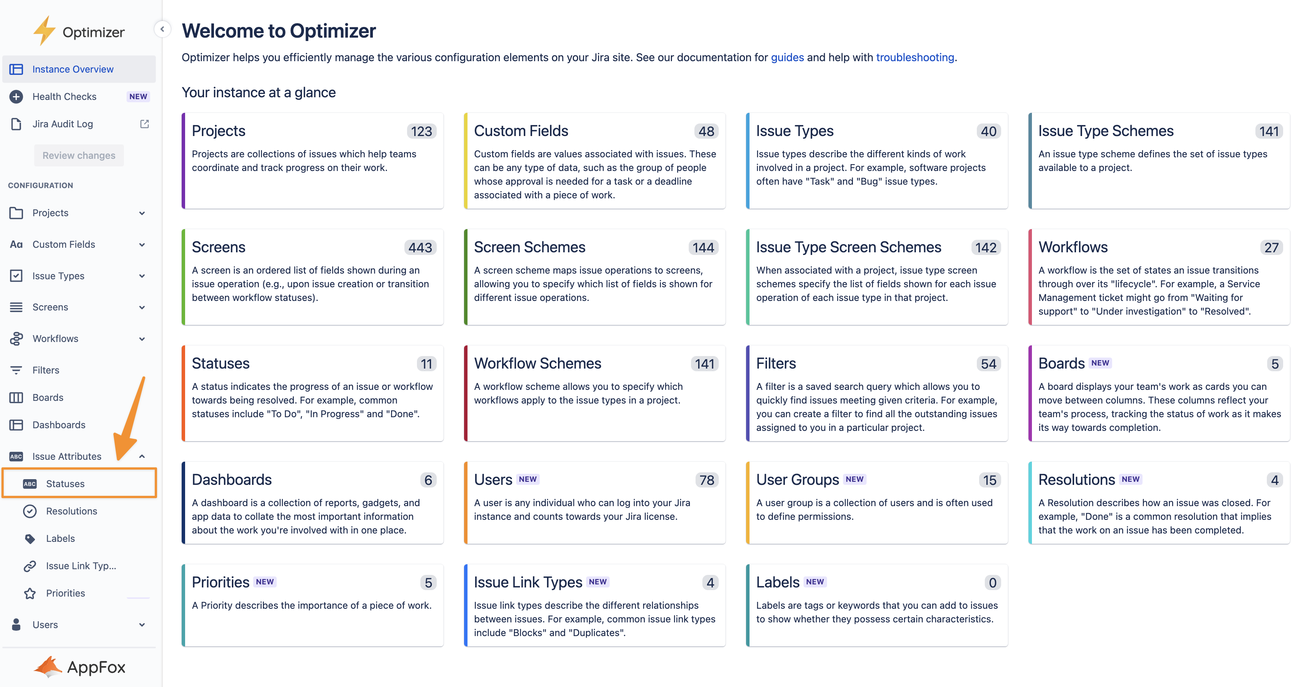Viewport: 1309px width, 687px height.
Task: Expand the Custom Fields sidebar section
Action: click(x=142, y=244)
